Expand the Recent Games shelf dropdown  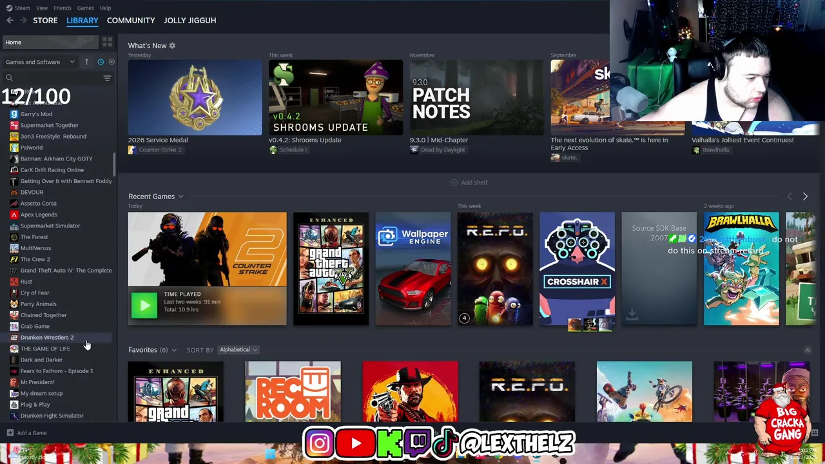180,197
